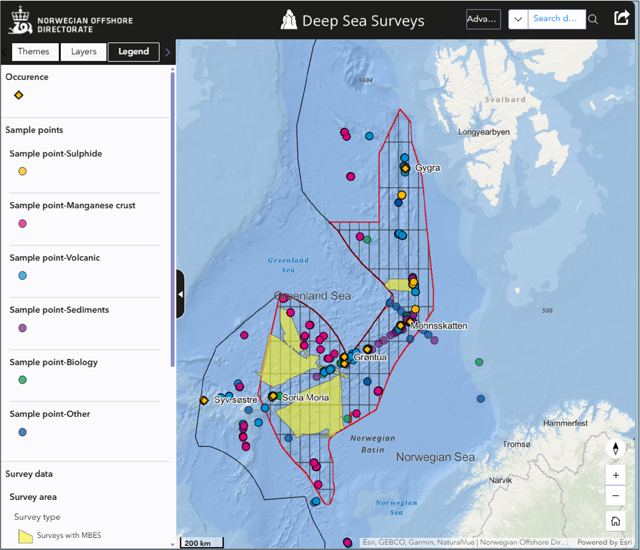
Task: Click the Occurence diamond legend symbol
Action: pyautogui.click(x=19, y=95)
